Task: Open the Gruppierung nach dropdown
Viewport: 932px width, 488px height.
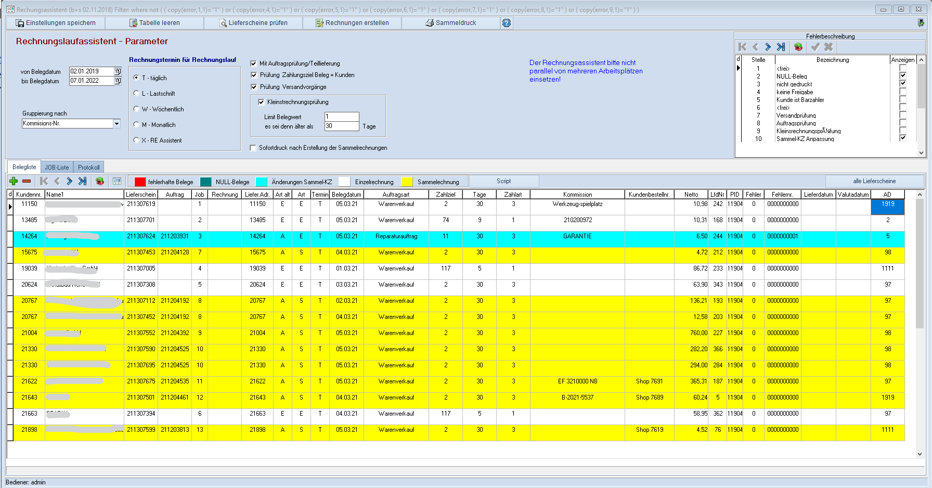Action: (116, 123)
